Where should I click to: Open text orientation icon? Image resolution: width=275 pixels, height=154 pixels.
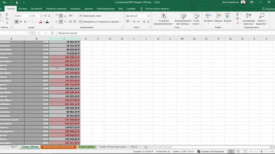tap(70, 16)
